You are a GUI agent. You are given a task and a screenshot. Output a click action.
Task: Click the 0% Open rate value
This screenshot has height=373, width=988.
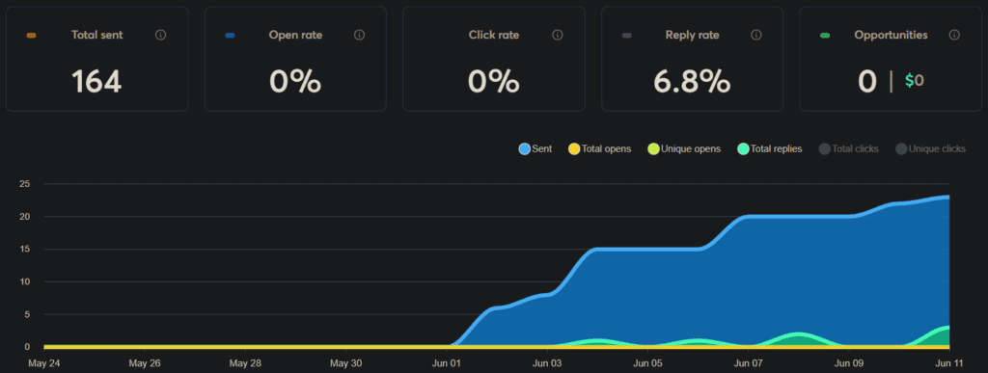[295, 81]
